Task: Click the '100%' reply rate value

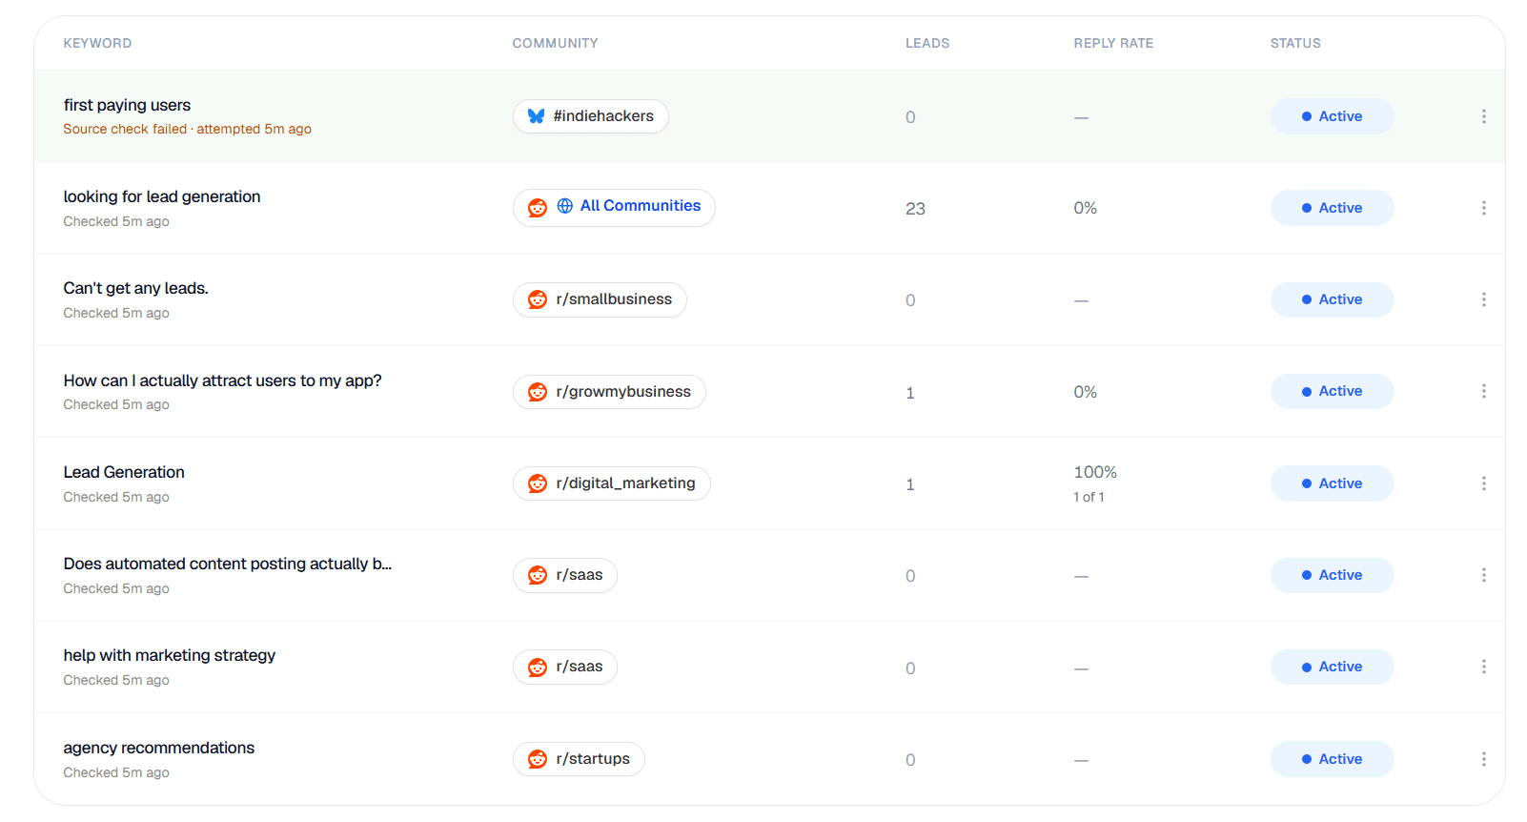Action: pos(1095,472)
